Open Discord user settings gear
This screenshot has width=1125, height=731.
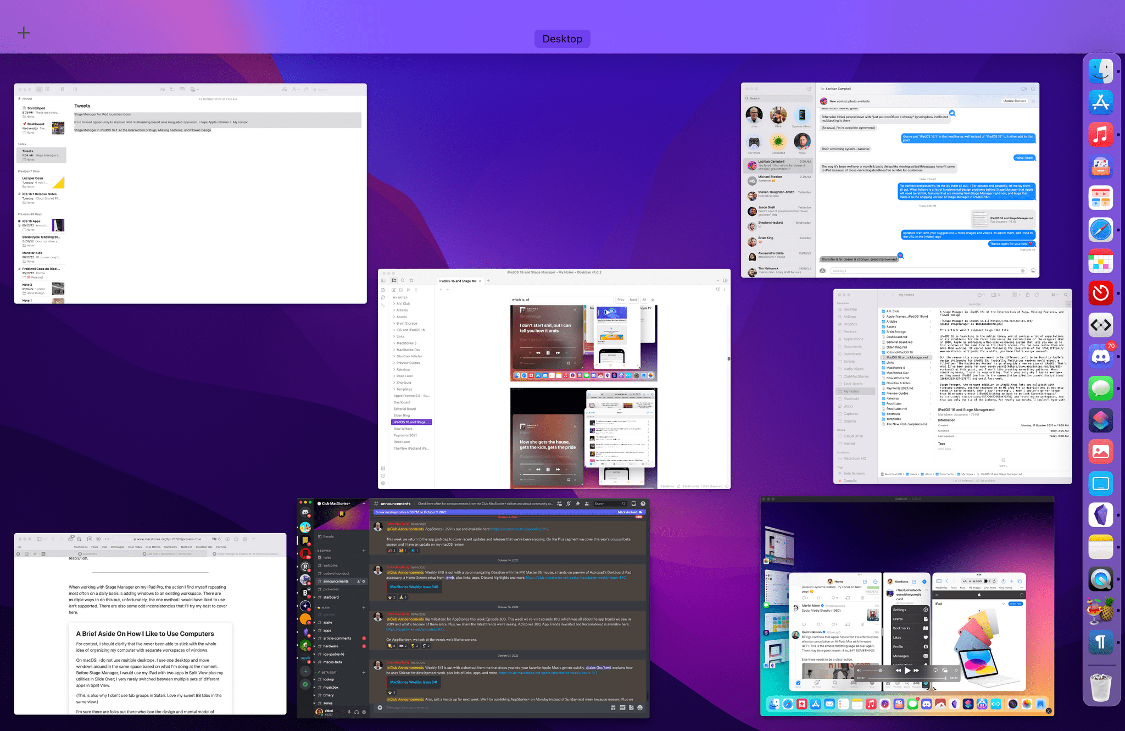point(364,712)
